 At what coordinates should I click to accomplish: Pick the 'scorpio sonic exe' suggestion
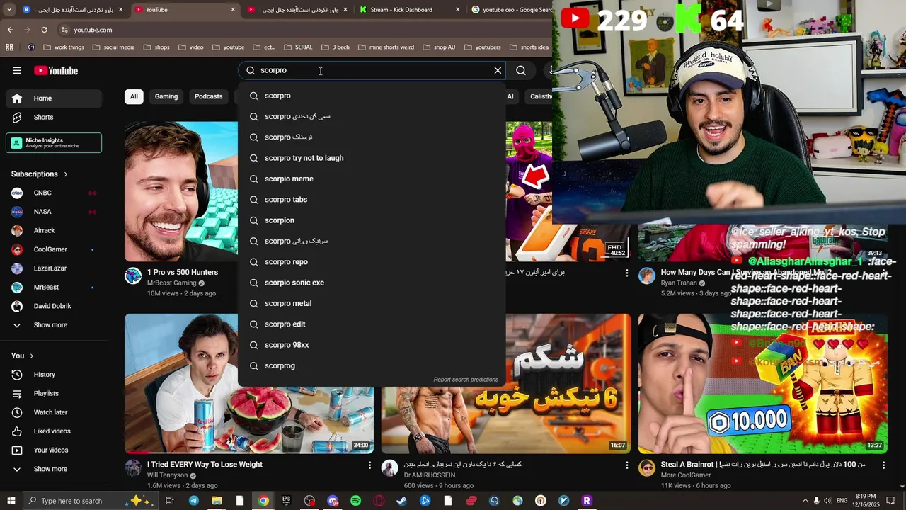click(372, 283)
